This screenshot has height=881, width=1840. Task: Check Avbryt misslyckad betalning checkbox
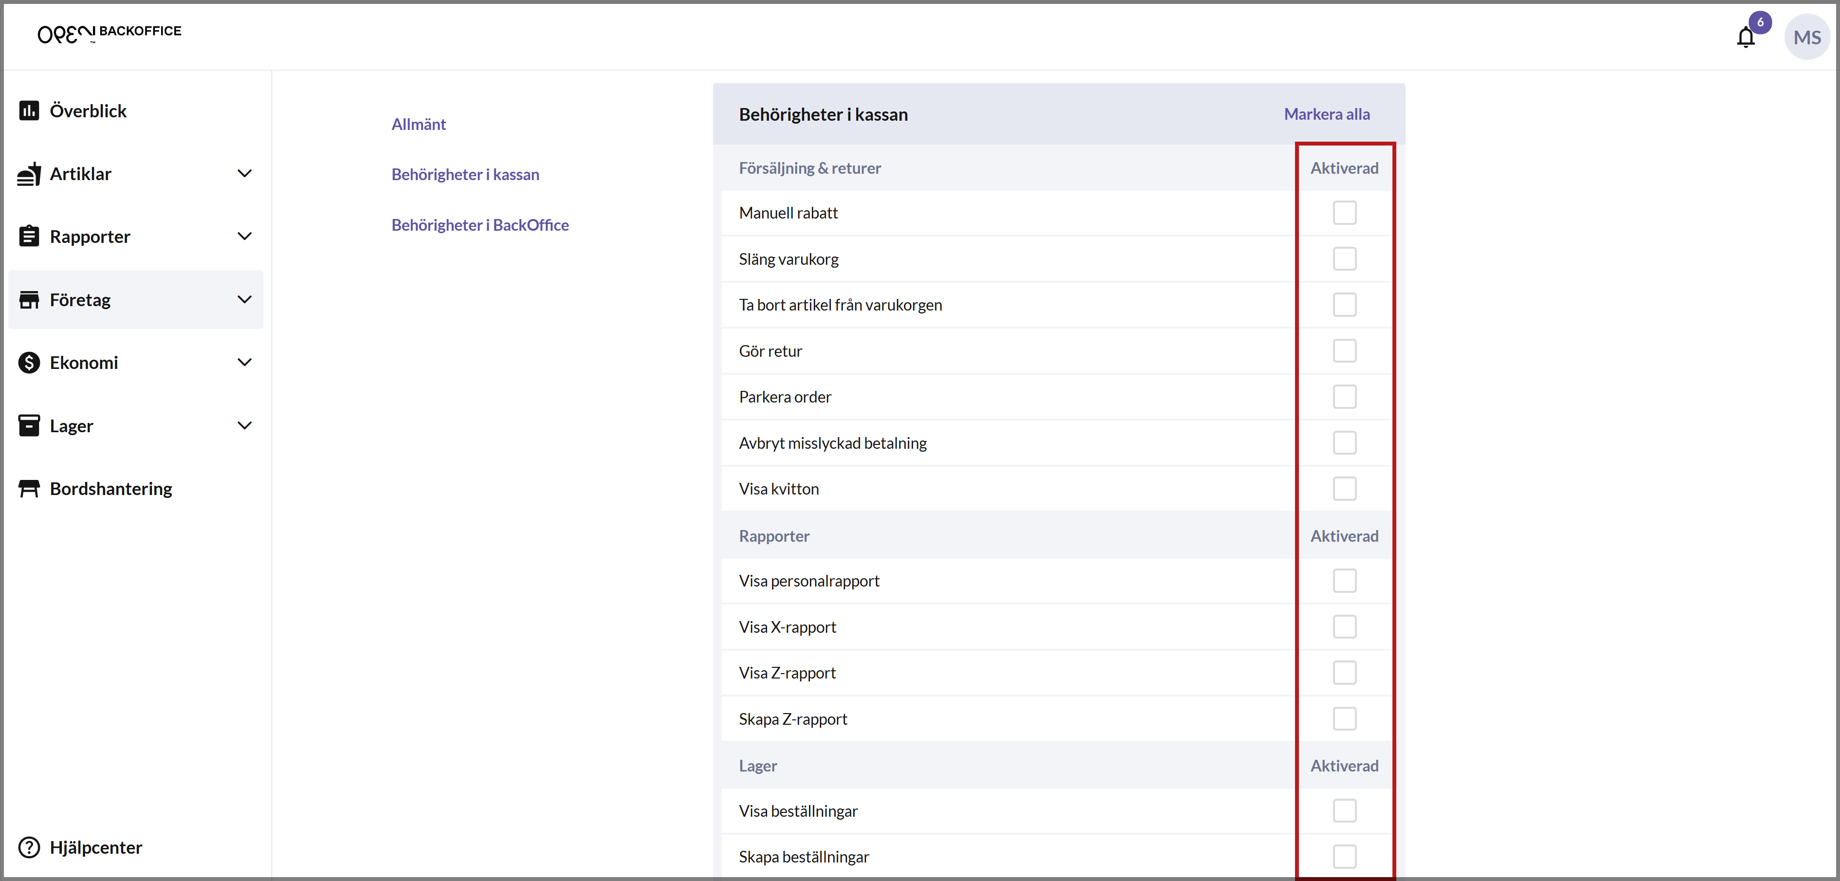(1344, 443)
